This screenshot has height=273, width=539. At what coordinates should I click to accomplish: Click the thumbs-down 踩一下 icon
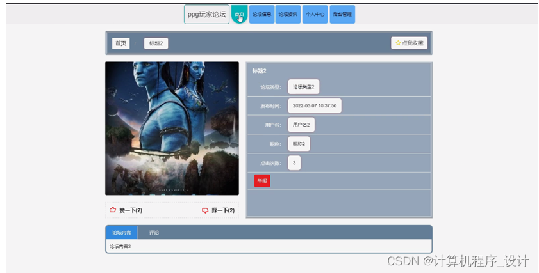(205, 210)
